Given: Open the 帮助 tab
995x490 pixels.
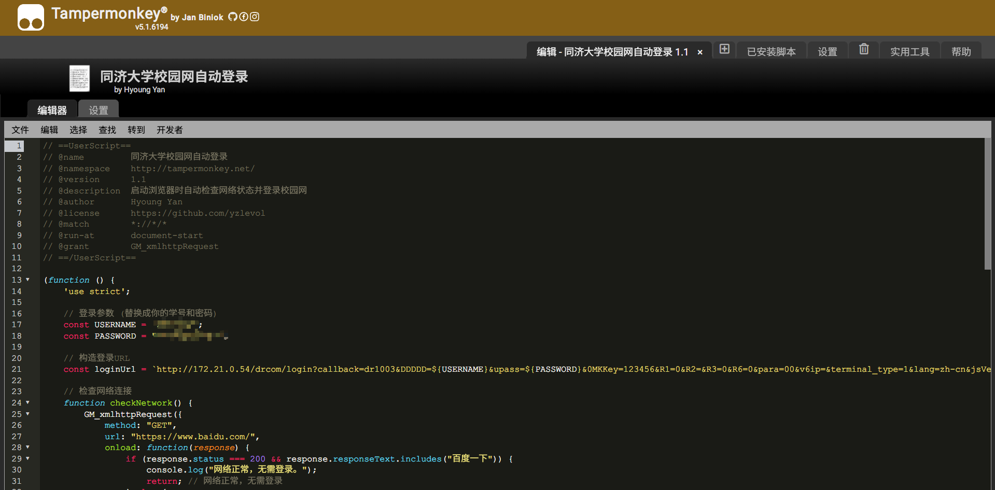Looking at the screenshot, I should (x=961, y=51).
